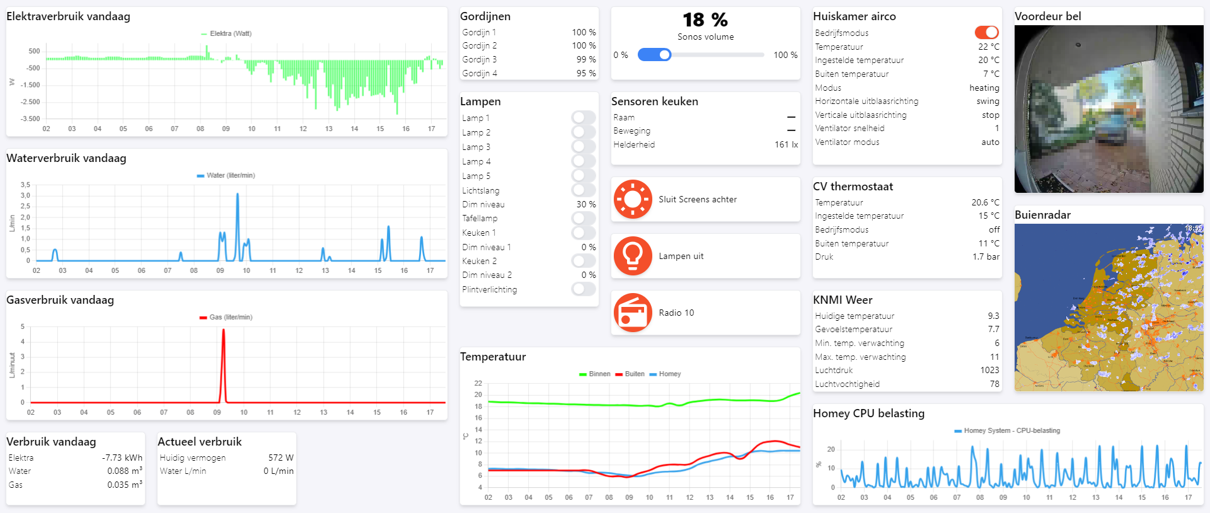Enable the Lichtslang toggle

[584, 190]
